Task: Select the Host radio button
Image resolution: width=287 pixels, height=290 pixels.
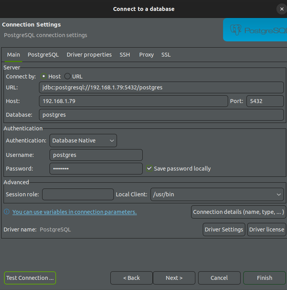Action: point(44,77)
